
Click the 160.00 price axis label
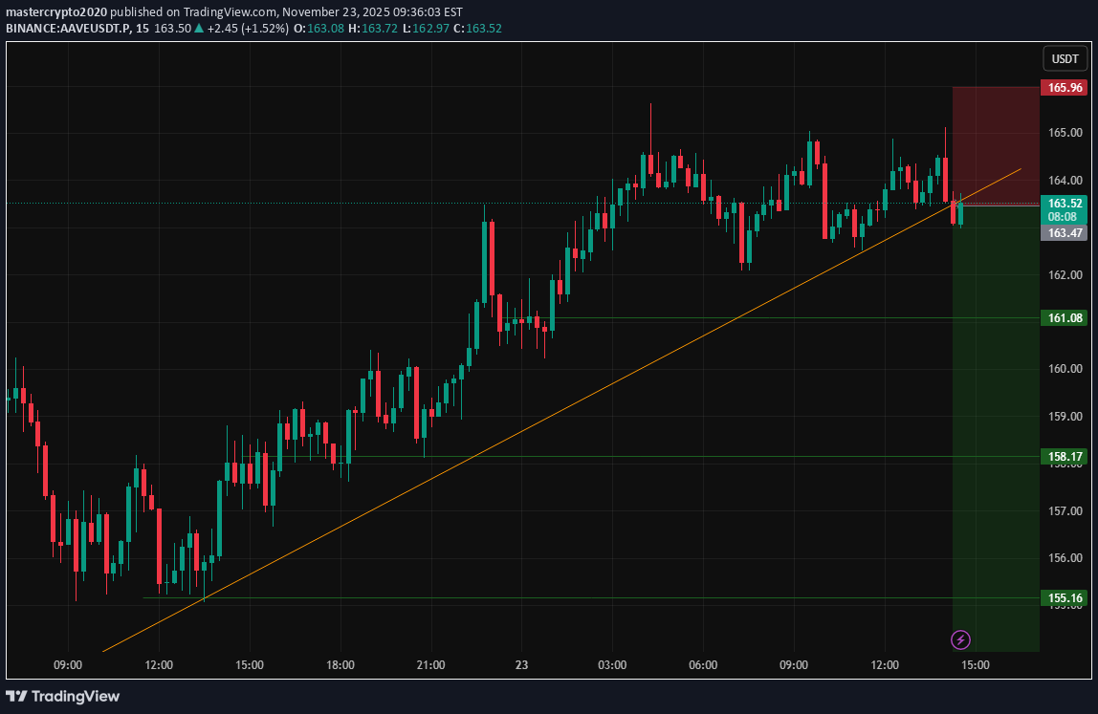(x=1065, y=369)
